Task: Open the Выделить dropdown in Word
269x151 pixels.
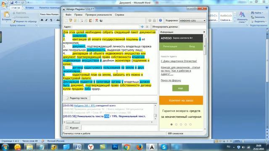Action: pyautogui.click(x=258, y=21)
